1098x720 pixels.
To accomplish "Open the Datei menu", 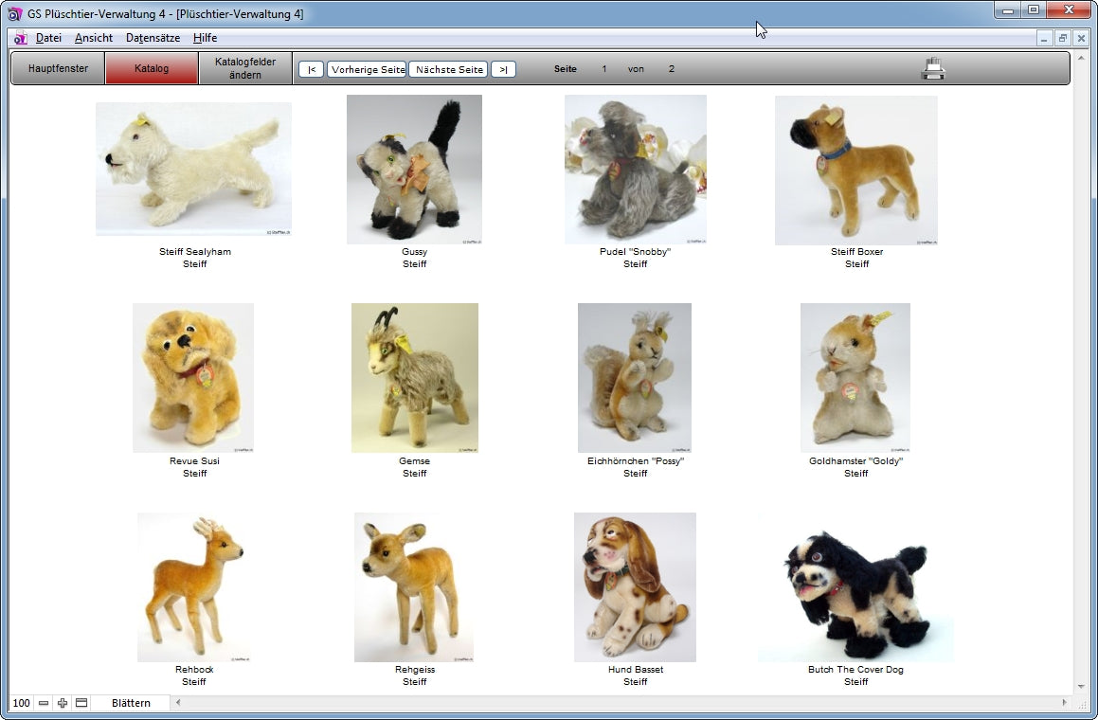I will (x=48, y=38).
